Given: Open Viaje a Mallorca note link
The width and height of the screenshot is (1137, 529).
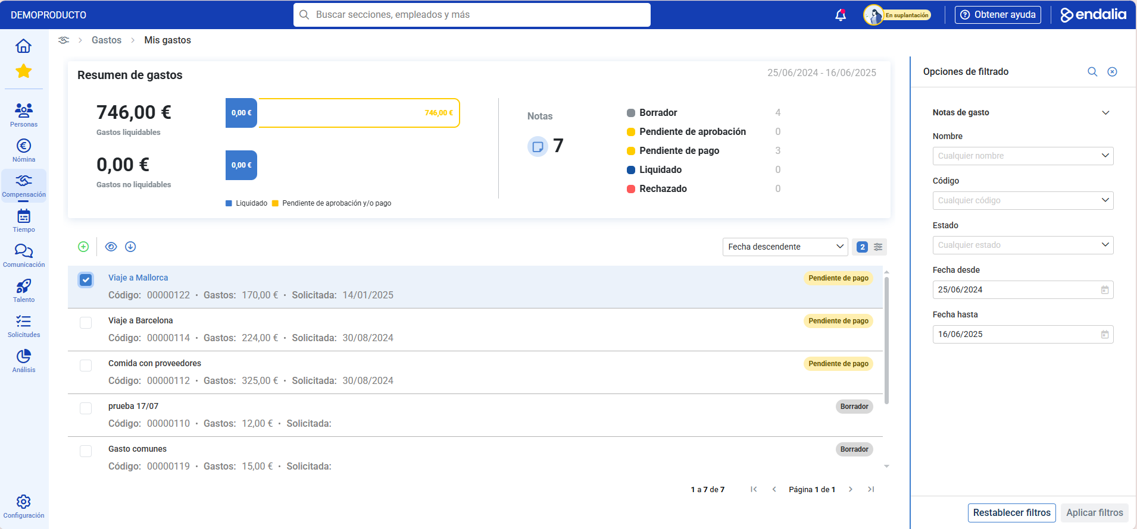Looking at the screenshot, I should (x=138, y=278).
